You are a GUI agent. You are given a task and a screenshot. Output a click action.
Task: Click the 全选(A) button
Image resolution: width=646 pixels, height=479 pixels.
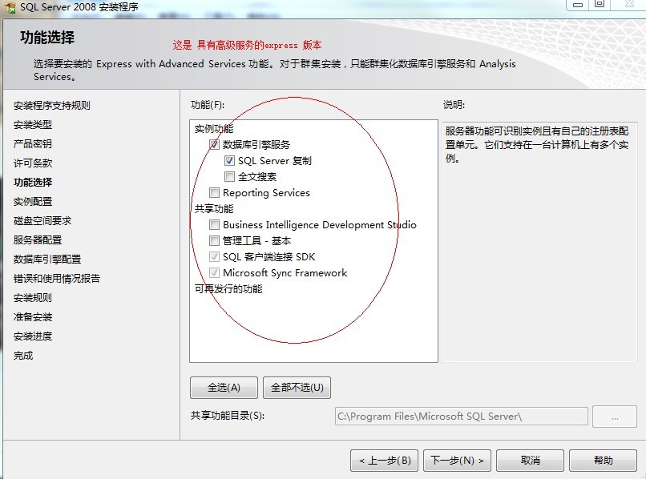coord(224,388)
